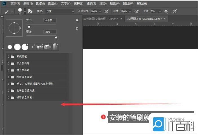
Task: Toggle the Brush Settings panel icon
Action: pos(30,11)
